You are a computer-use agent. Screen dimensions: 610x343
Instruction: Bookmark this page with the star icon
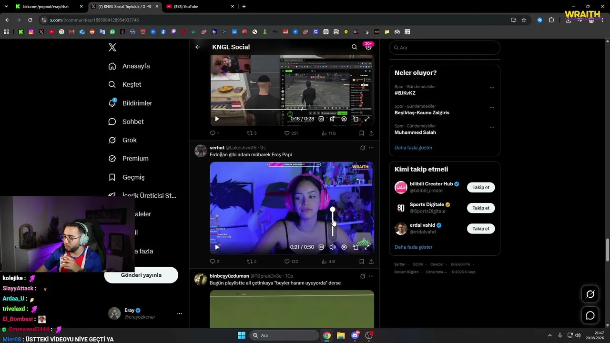point(524,20)
